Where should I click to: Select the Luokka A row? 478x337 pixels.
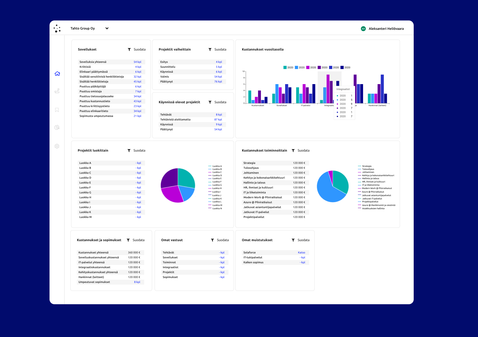click(x=111, y=163)
